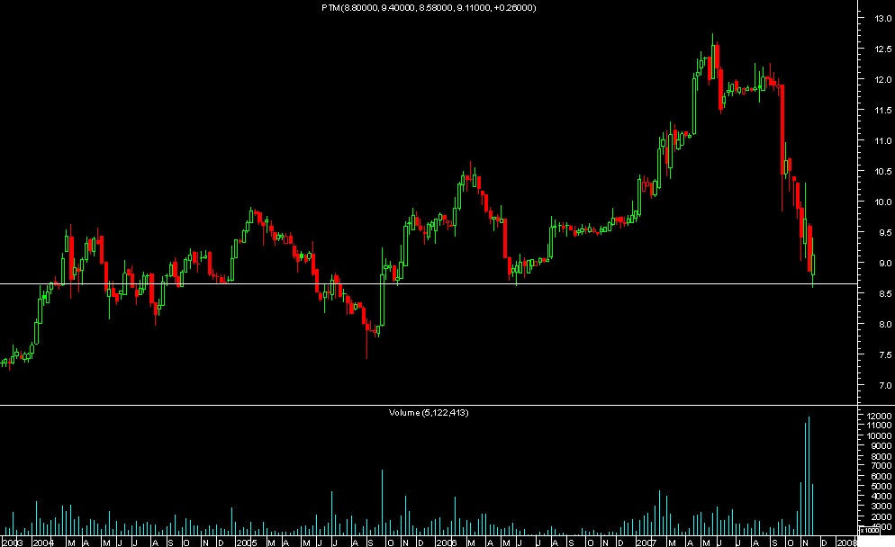
Task: Select the 8.5 price axis label
Action: tap(885, 294)
